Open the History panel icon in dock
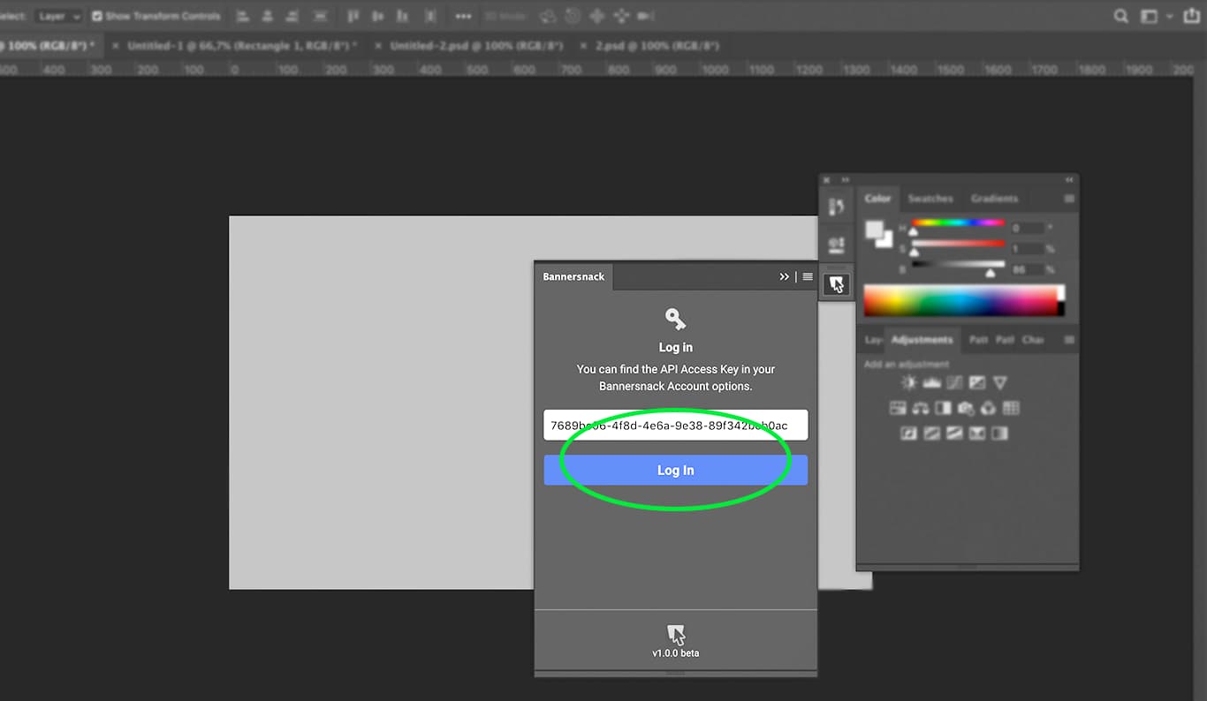 point(836,207)
